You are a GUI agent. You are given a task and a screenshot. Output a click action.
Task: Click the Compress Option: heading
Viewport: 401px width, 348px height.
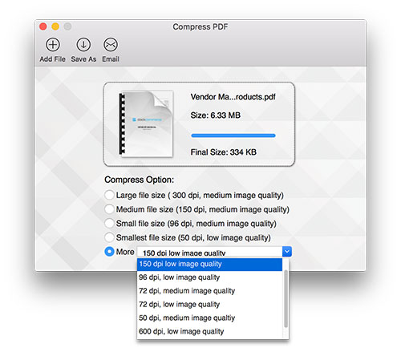click(139, 180)
